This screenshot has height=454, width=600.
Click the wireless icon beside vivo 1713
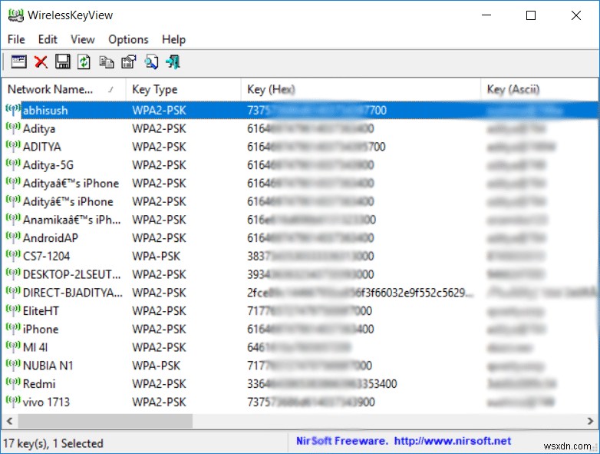[12, 402]
